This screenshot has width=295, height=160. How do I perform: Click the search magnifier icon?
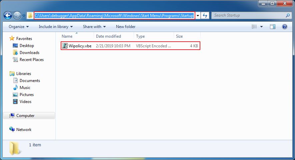[288, 15]
